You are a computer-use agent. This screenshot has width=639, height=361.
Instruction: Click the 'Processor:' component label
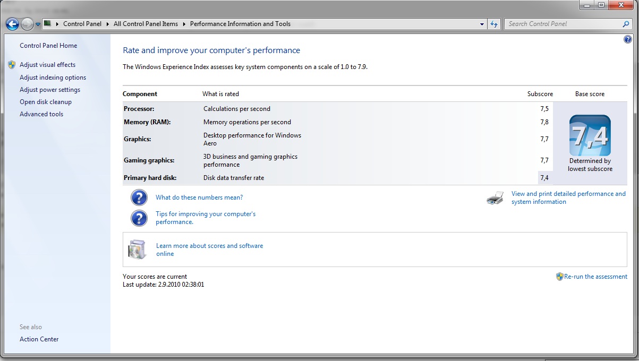coord(139,109)
